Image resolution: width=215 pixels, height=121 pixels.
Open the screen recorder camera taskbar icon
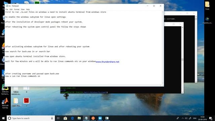coord(100,118)
